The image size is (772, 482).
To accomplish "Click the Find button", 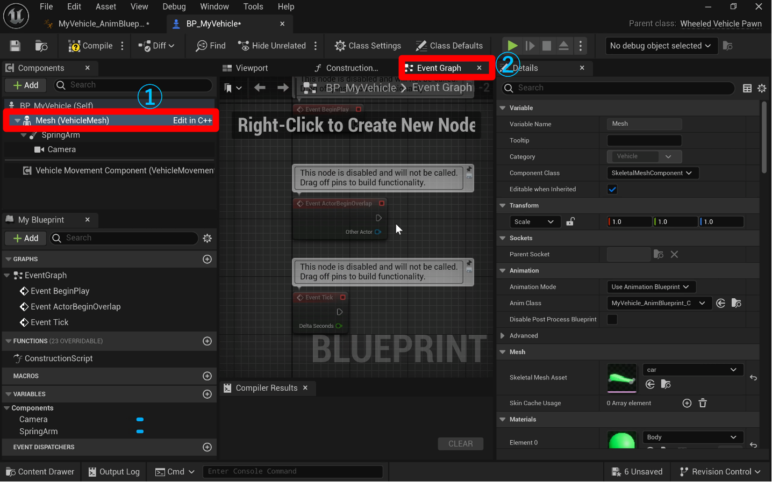I will (211, 46).
